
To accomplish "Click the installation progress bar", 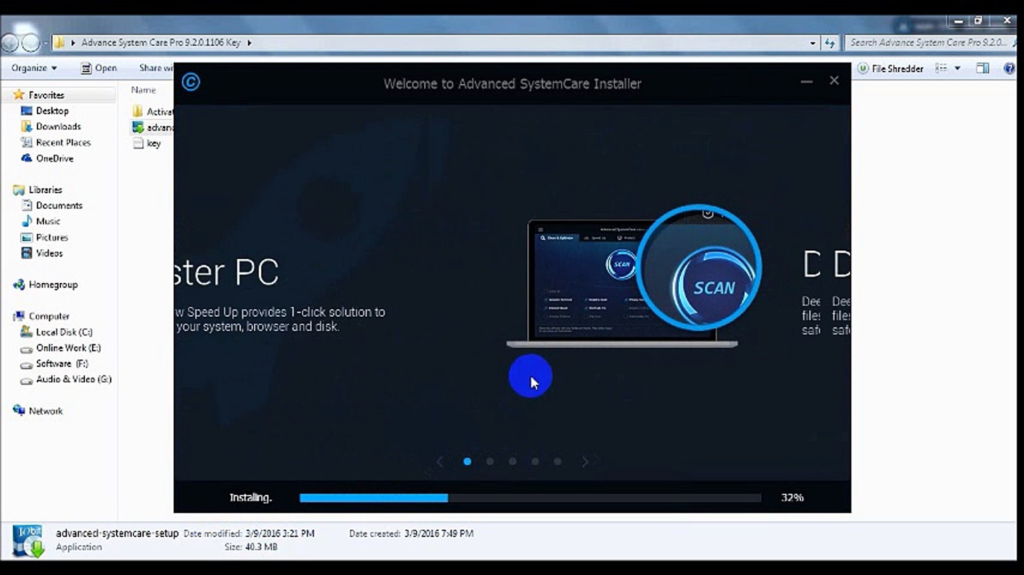I will click(530, 498).
